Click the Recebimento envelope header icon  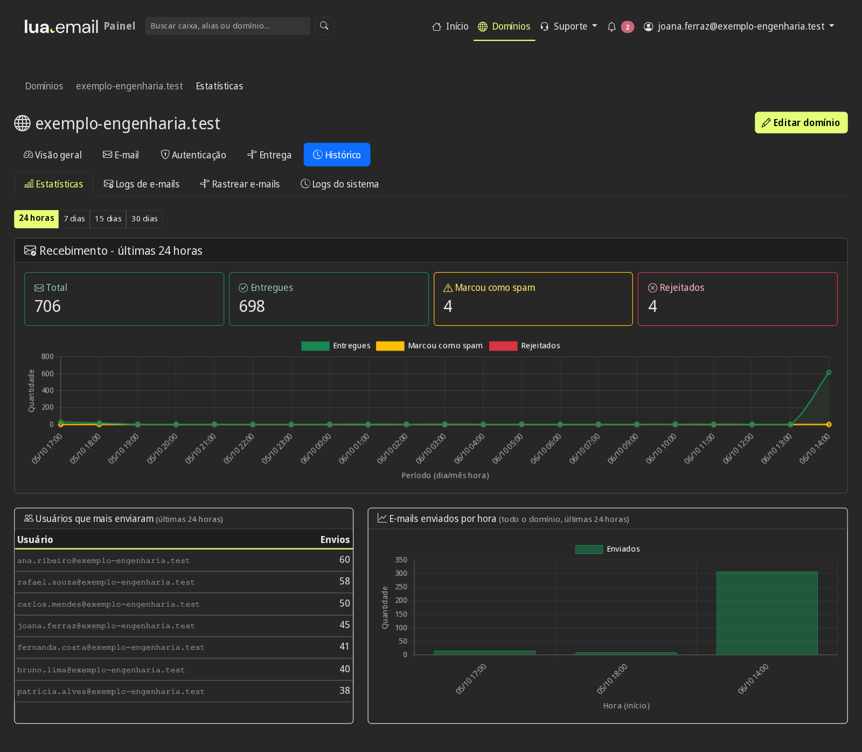[x=30, y=250]
